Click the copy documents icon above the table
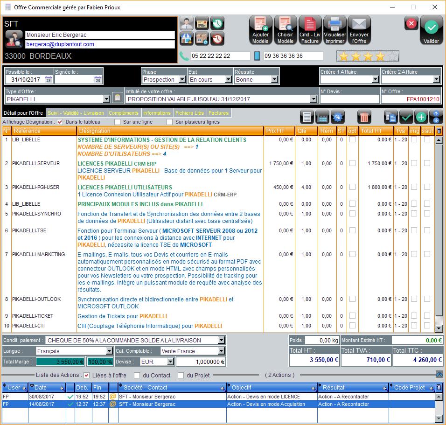446x425 pixels. pyautogui.click(x=391, y=117)
